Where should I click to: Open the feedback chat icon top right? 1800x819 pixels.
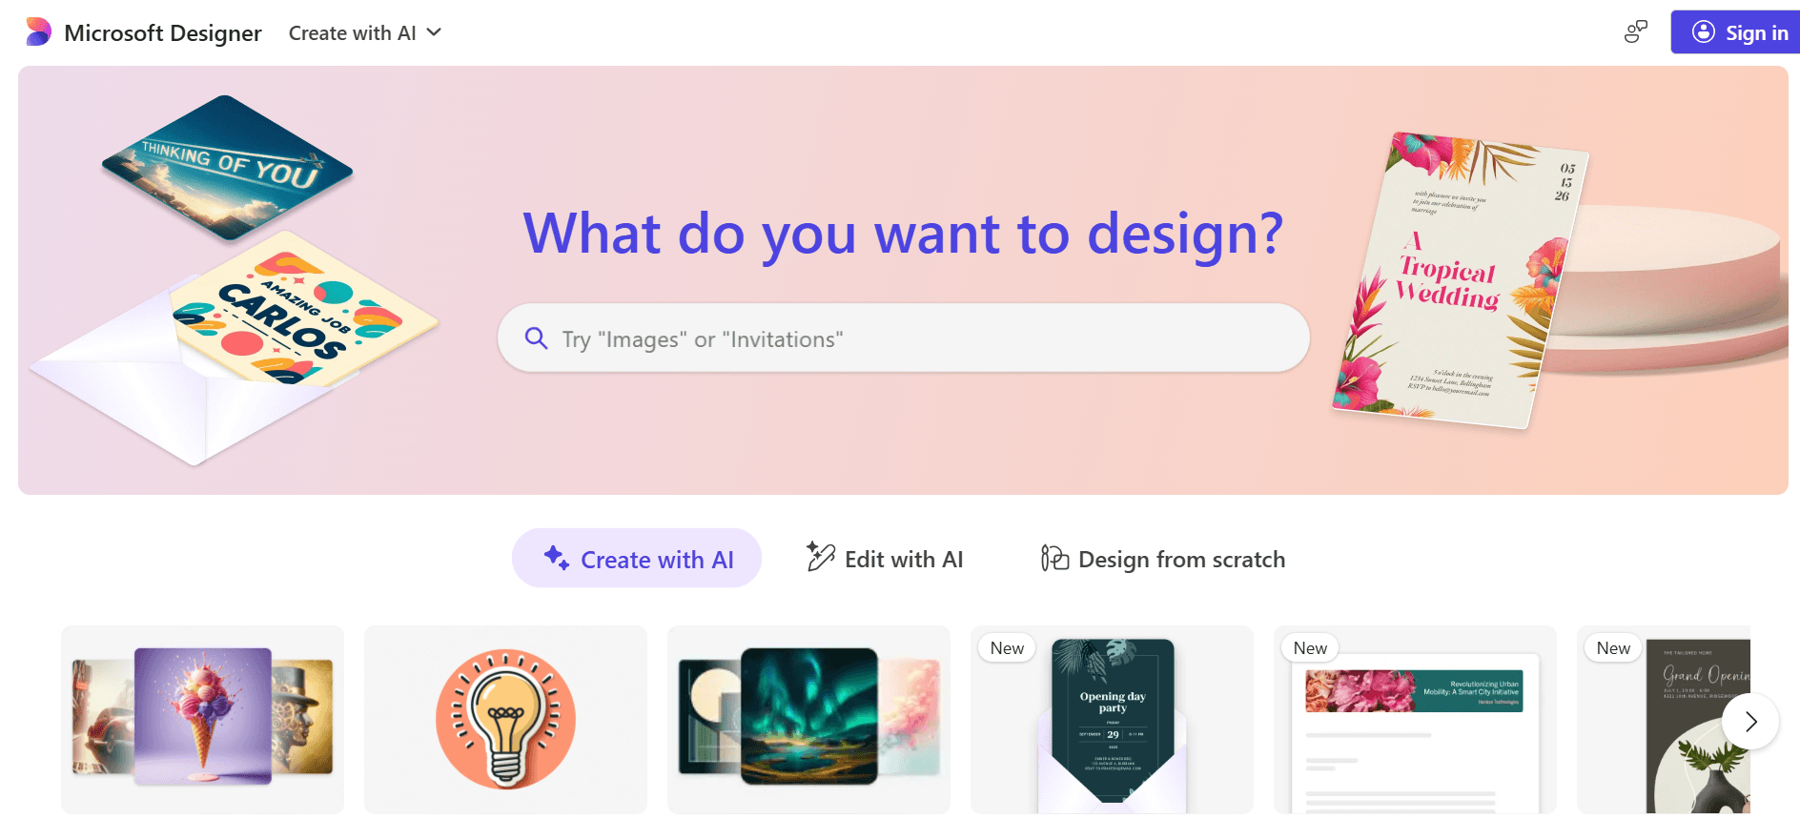coord(1634,31)
